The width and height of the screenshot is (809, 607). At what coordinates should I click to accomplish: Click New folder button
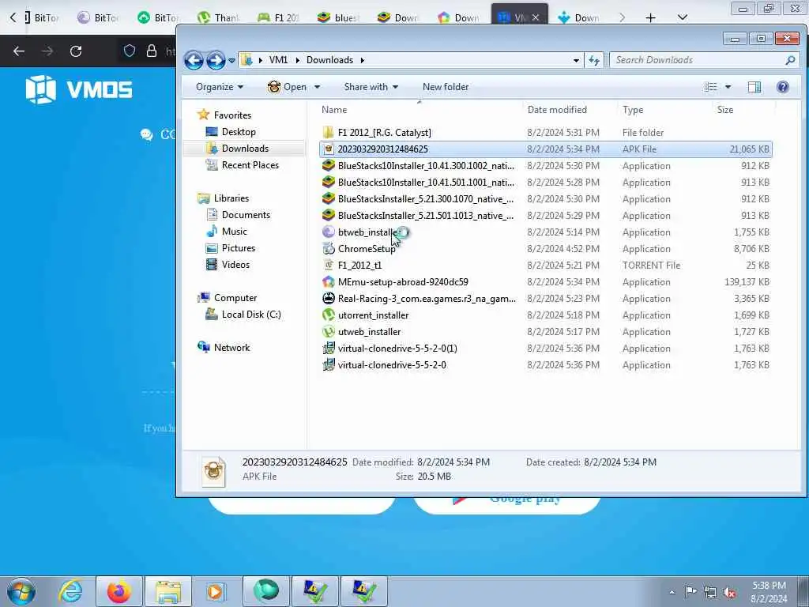[x=446, y=87]
